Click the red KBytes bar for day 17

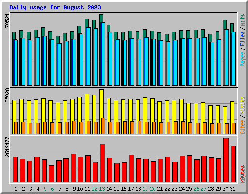pos(131,169)
